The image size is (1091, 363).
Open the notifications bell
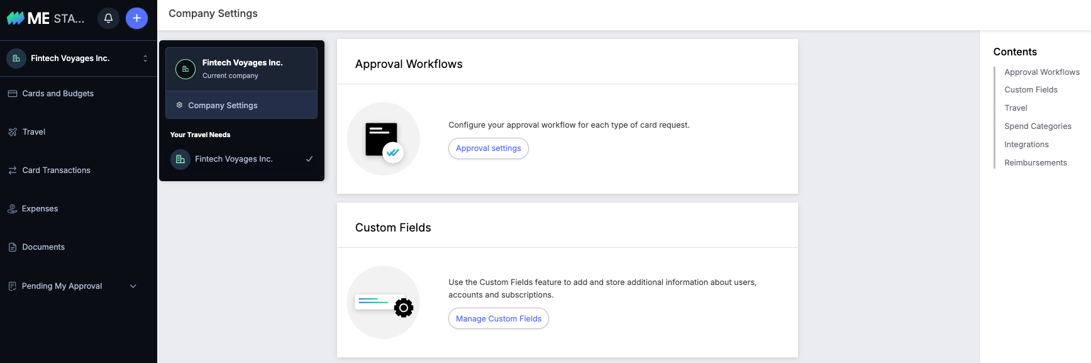(108, 18)
